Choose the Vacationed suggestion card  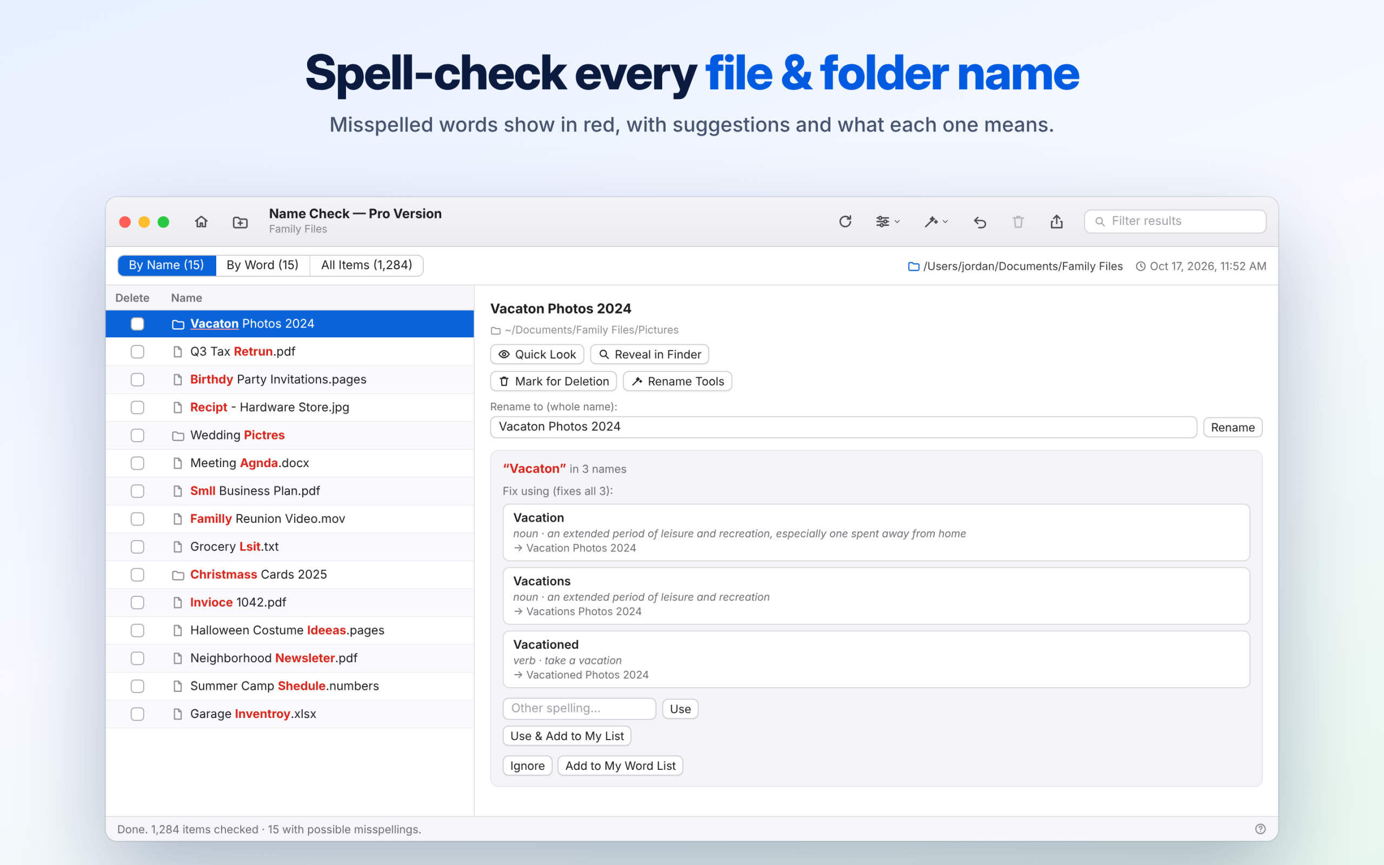[876, 659]
